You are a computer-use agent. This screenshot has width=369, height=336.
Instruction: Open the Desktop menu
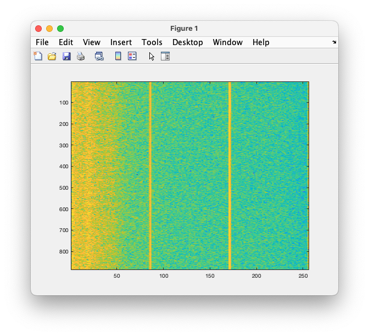pos(188,42)
